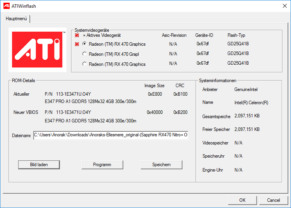The image size is (291, 208).
Task: Select the second 'RX 470 Grapl' radio button
Action: pos(85,54)
